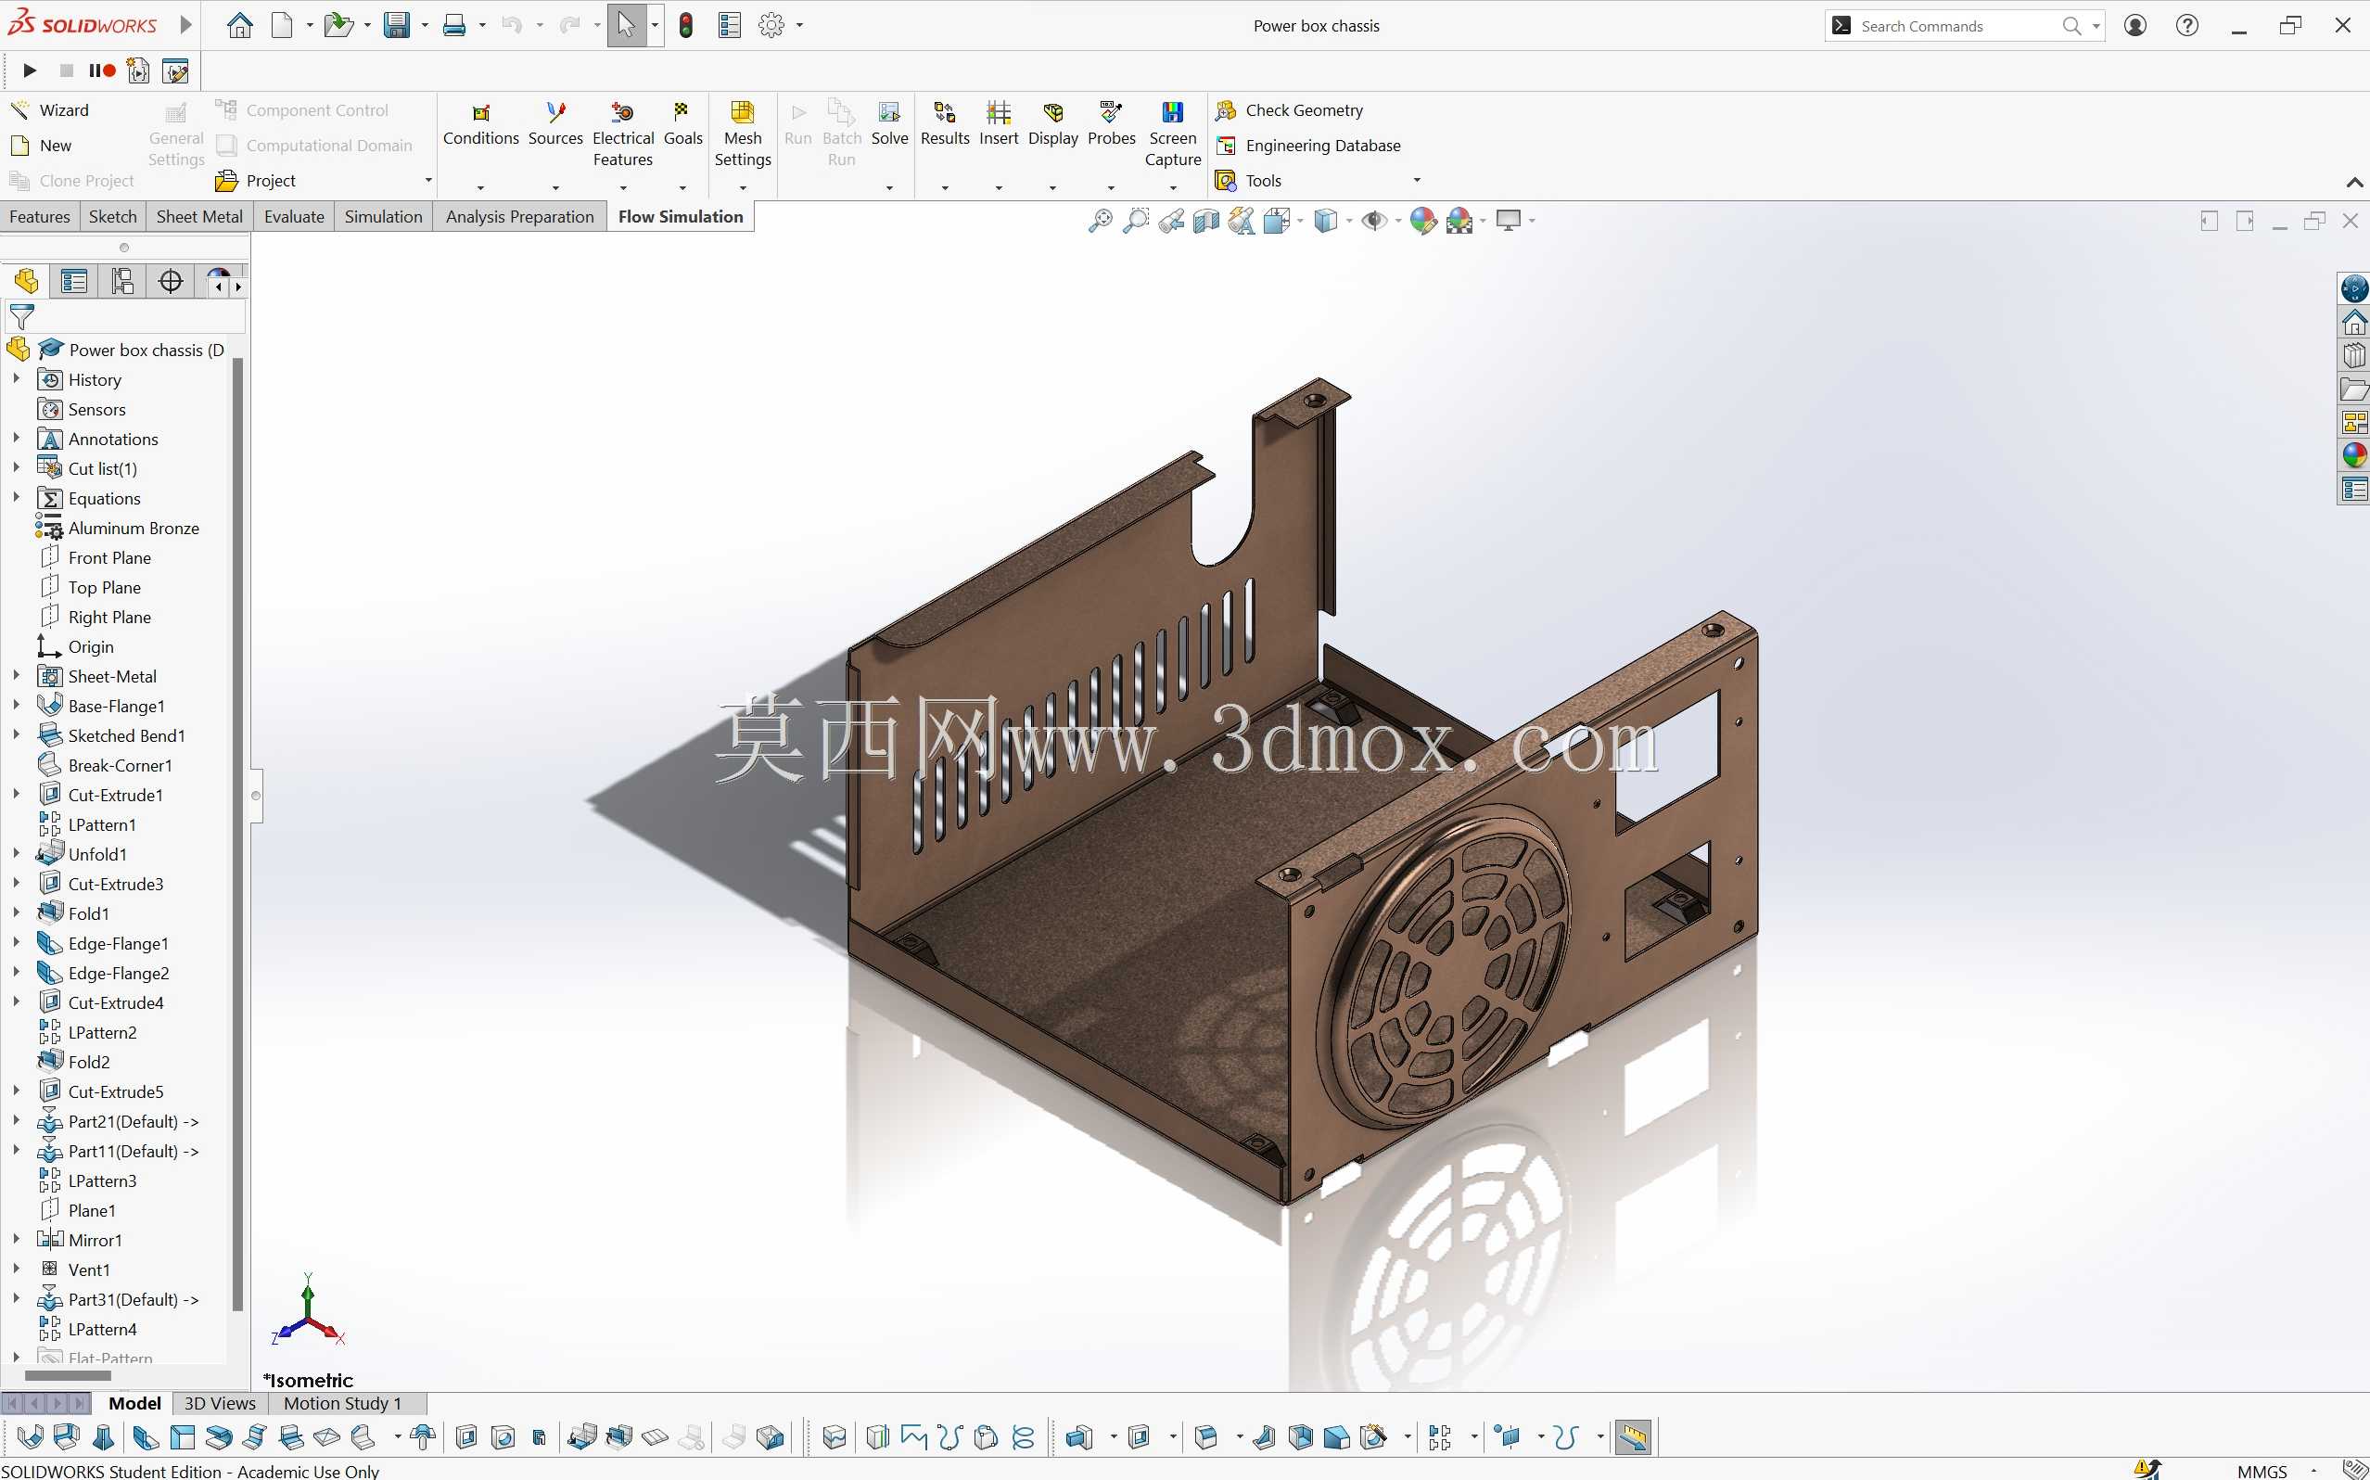The height and width of the screenshot is (1480, 2370).
Task: Click New project button
Action: (41, 146)
